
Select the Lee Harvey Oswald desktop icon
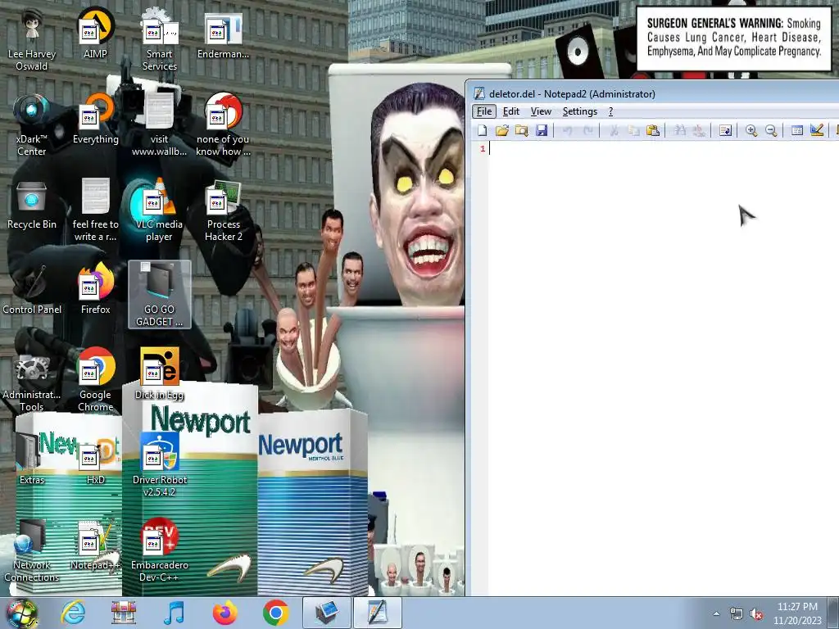(x=32, y=38)
